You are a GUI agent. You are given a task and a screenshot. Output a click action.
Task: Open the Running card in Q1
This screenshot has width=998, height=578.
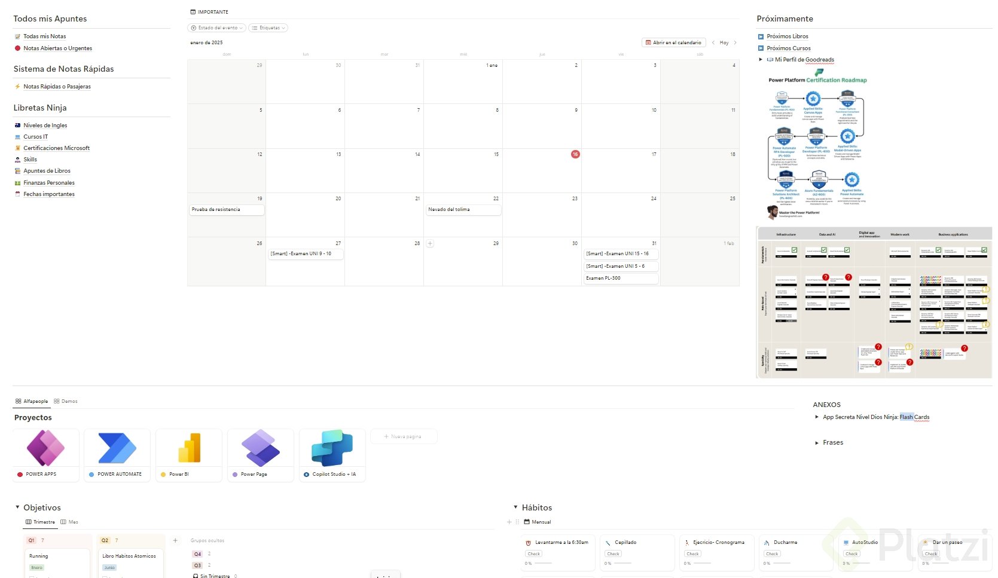(x=58, y=563)
